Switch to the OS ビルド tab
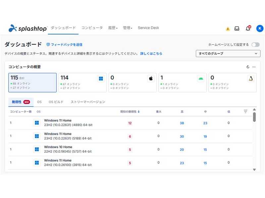Screen dimensions: 265x198 click(56, 102)
